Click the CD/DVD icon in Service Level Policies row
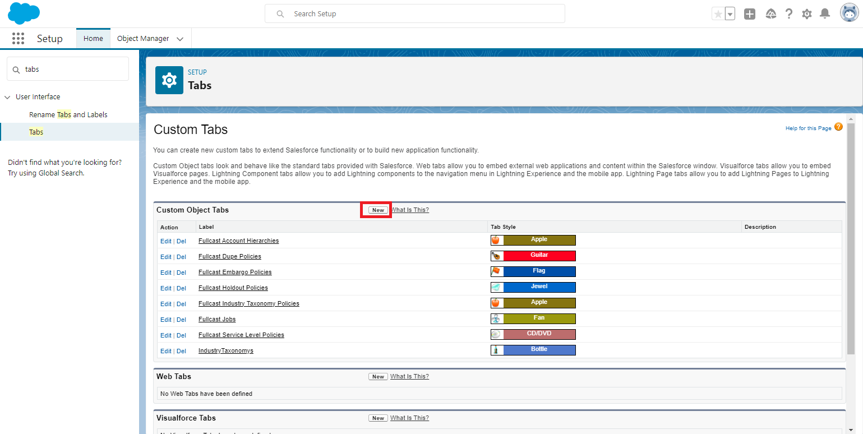Screen dimensions: 863x434 point(496,334)
